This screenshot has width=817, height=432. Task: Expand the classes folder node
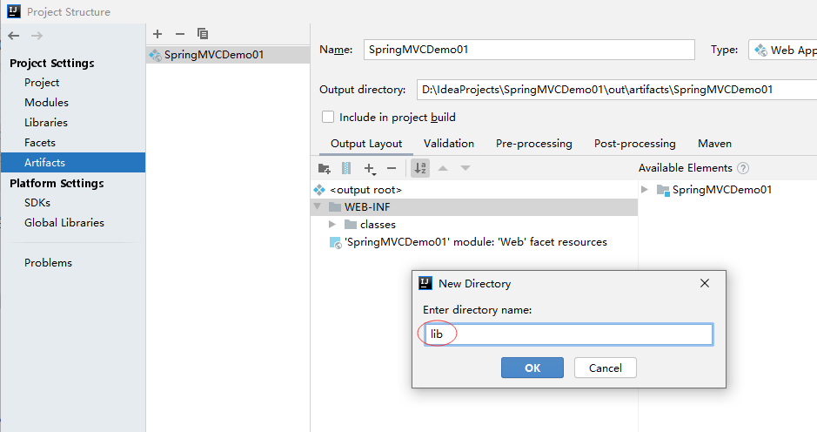pyautogui.click(x=332, y=225)
